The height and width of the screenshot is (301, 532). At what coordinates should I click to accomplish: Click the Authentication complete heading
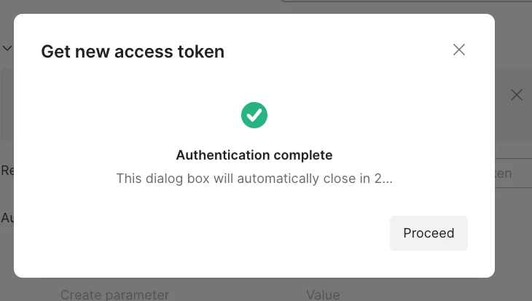(x=254, y=155)
